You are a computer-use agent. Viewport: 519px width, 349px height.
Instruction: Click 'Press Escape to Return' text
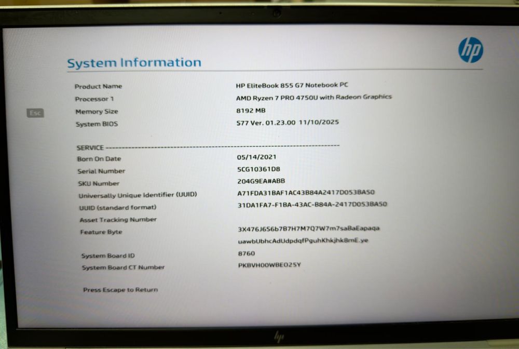(120, 290)
